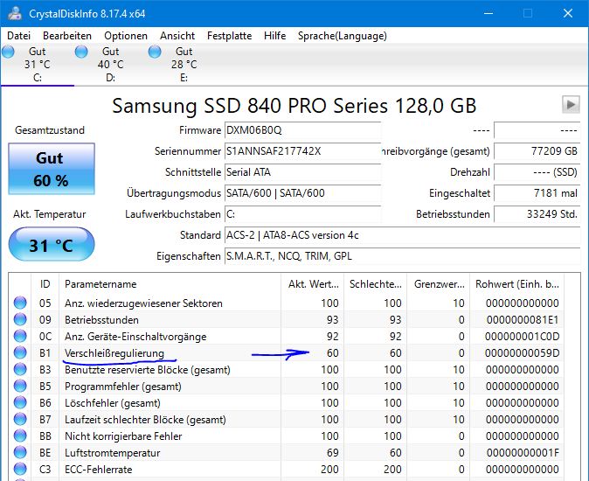The height and width of the screenshot is (481, 589).
Task: Click the Betriebsstunden value 33249 Std.
Action: click(x=537, y=214)
